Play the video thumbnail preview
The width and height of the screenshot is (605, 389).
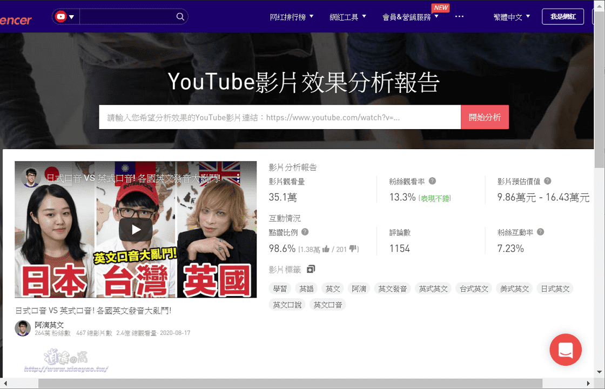click(x=136, y=230)
